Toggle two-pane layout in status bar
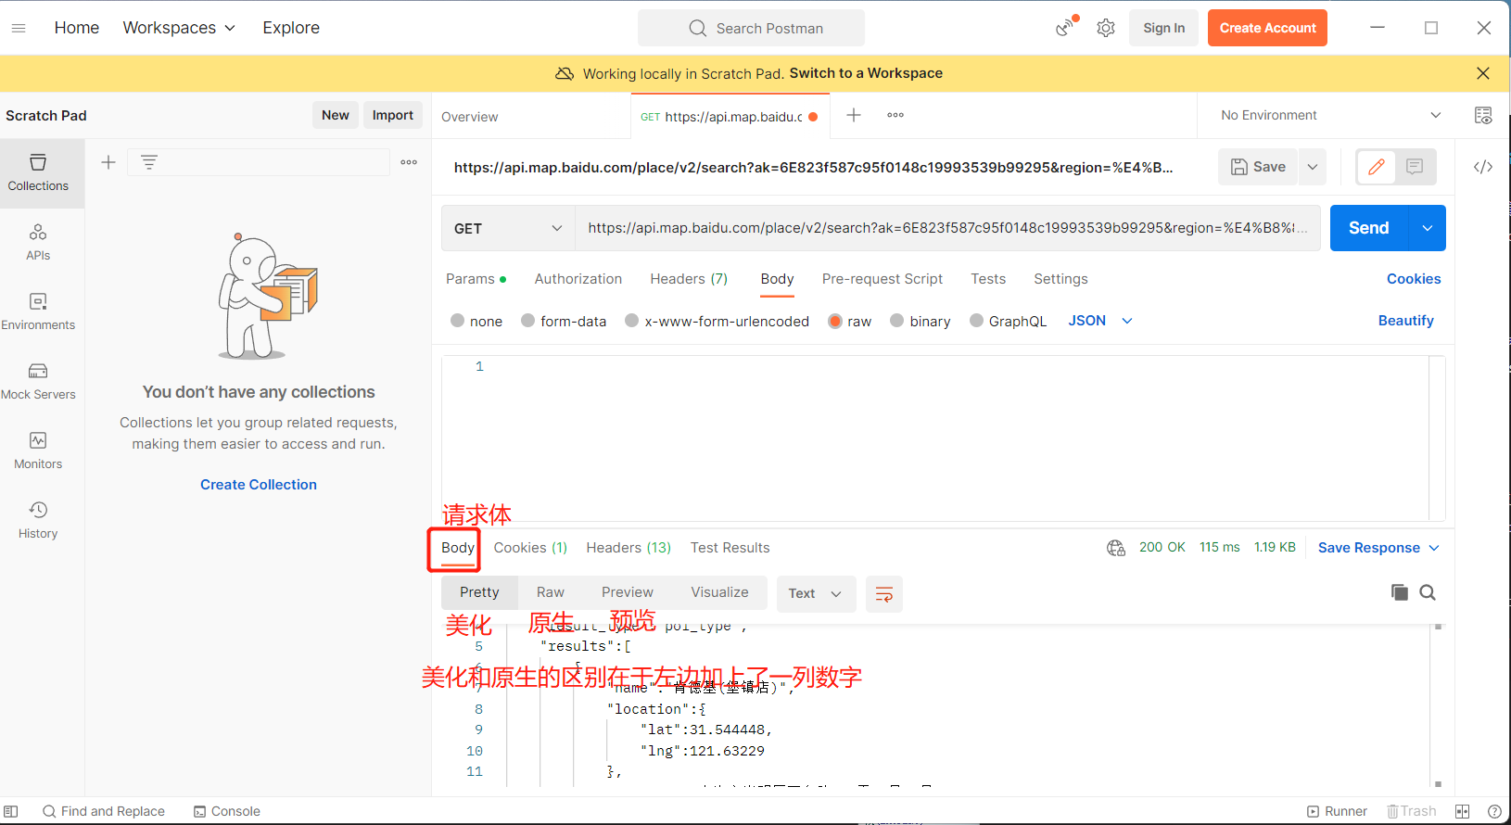The width and height of the screenshot is (1511, 825). [1463, 811]
